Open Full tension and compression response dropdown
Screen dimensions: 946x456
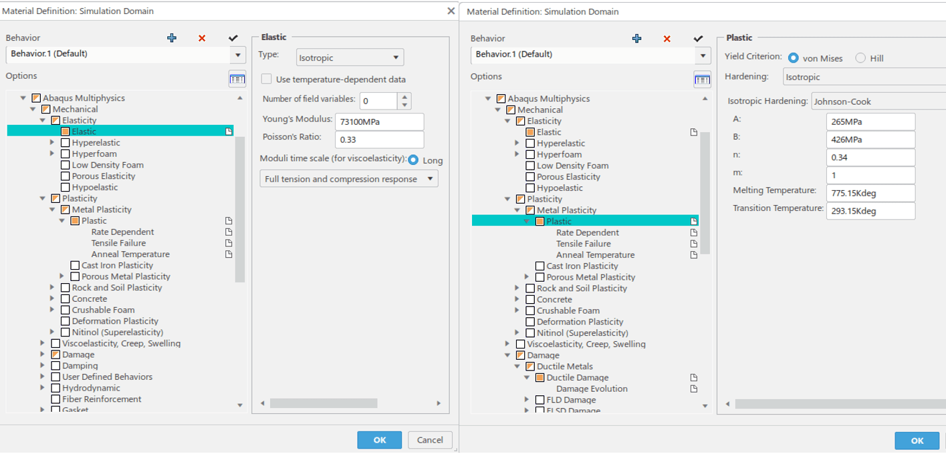click(348, 179)
